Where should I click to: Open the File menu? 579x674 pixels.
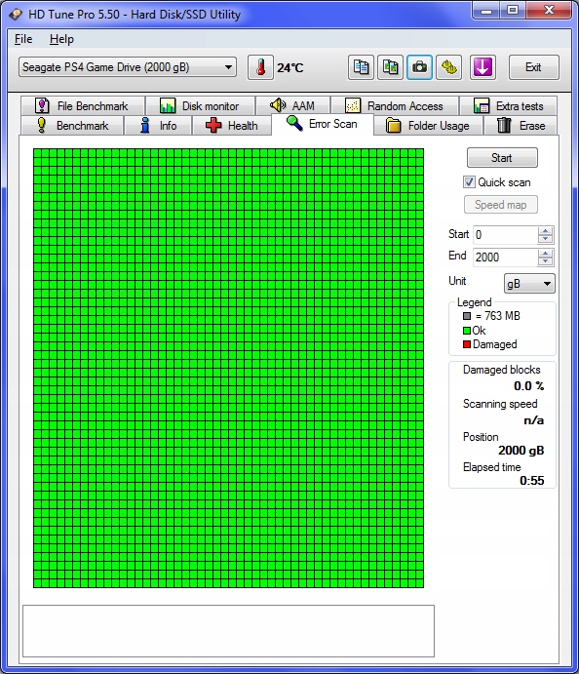pyautogui.click(x=23, y=39)
